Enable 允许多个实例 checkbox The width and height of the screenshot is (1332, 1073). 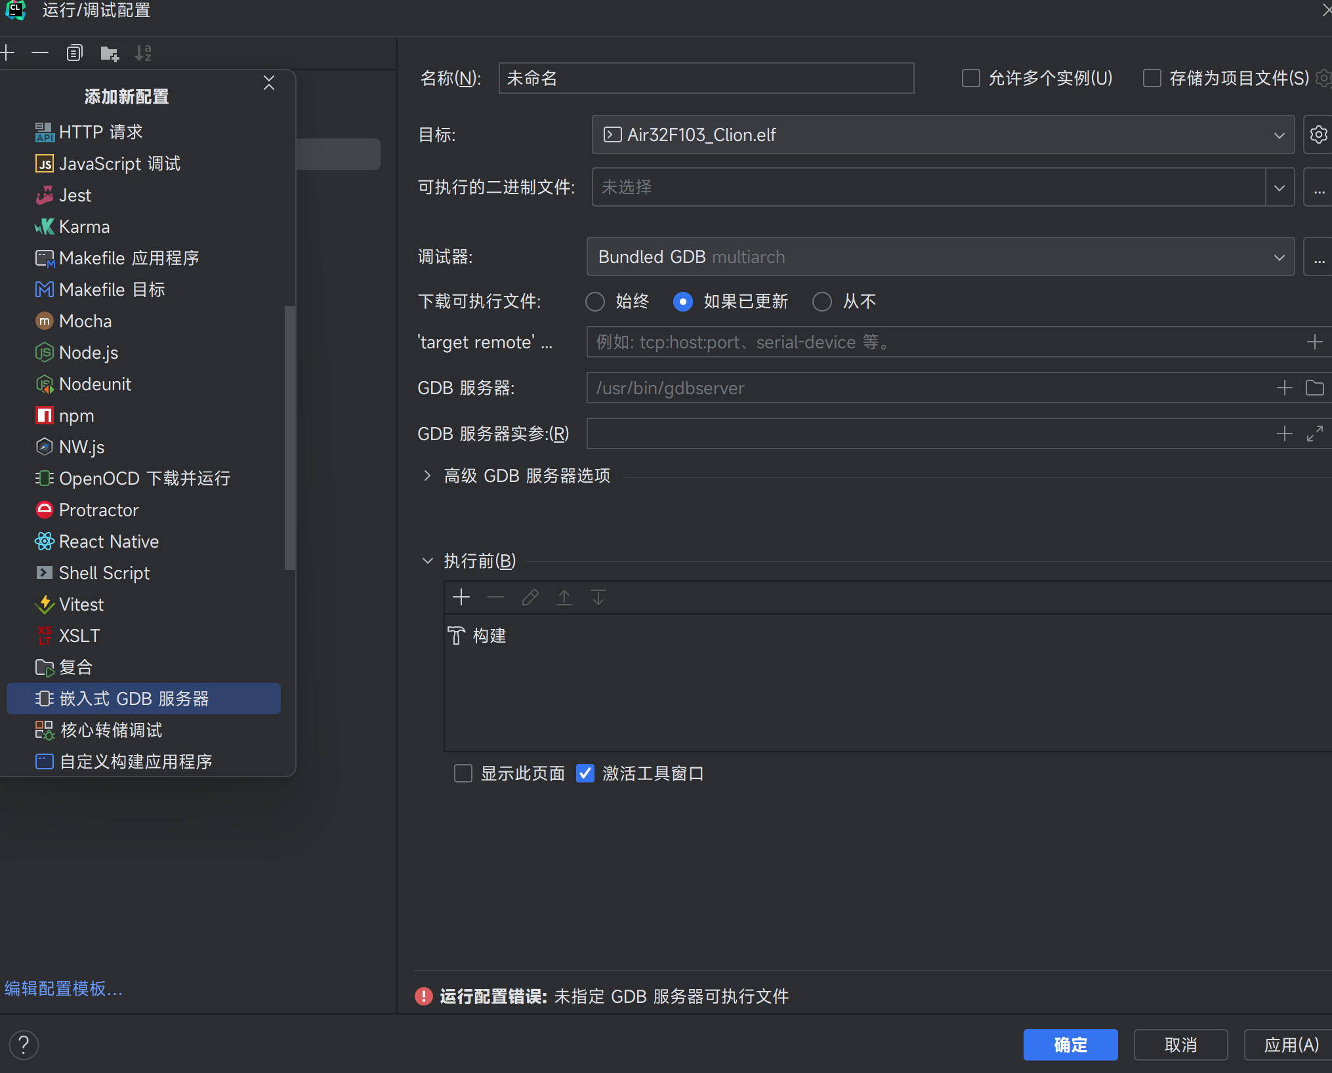970,79
